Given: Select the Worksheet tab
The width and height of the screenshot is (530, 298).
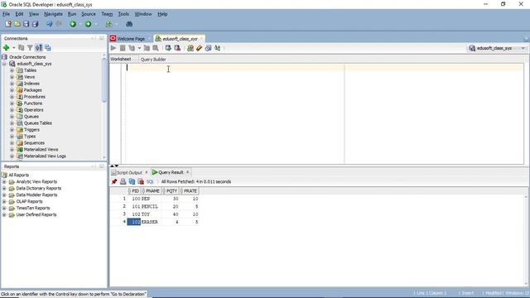Looking at the screenshot, I should (121, 59).
